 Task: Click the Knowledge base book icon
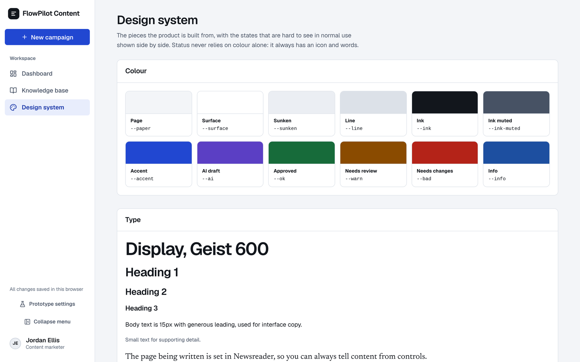click(13, 90)
